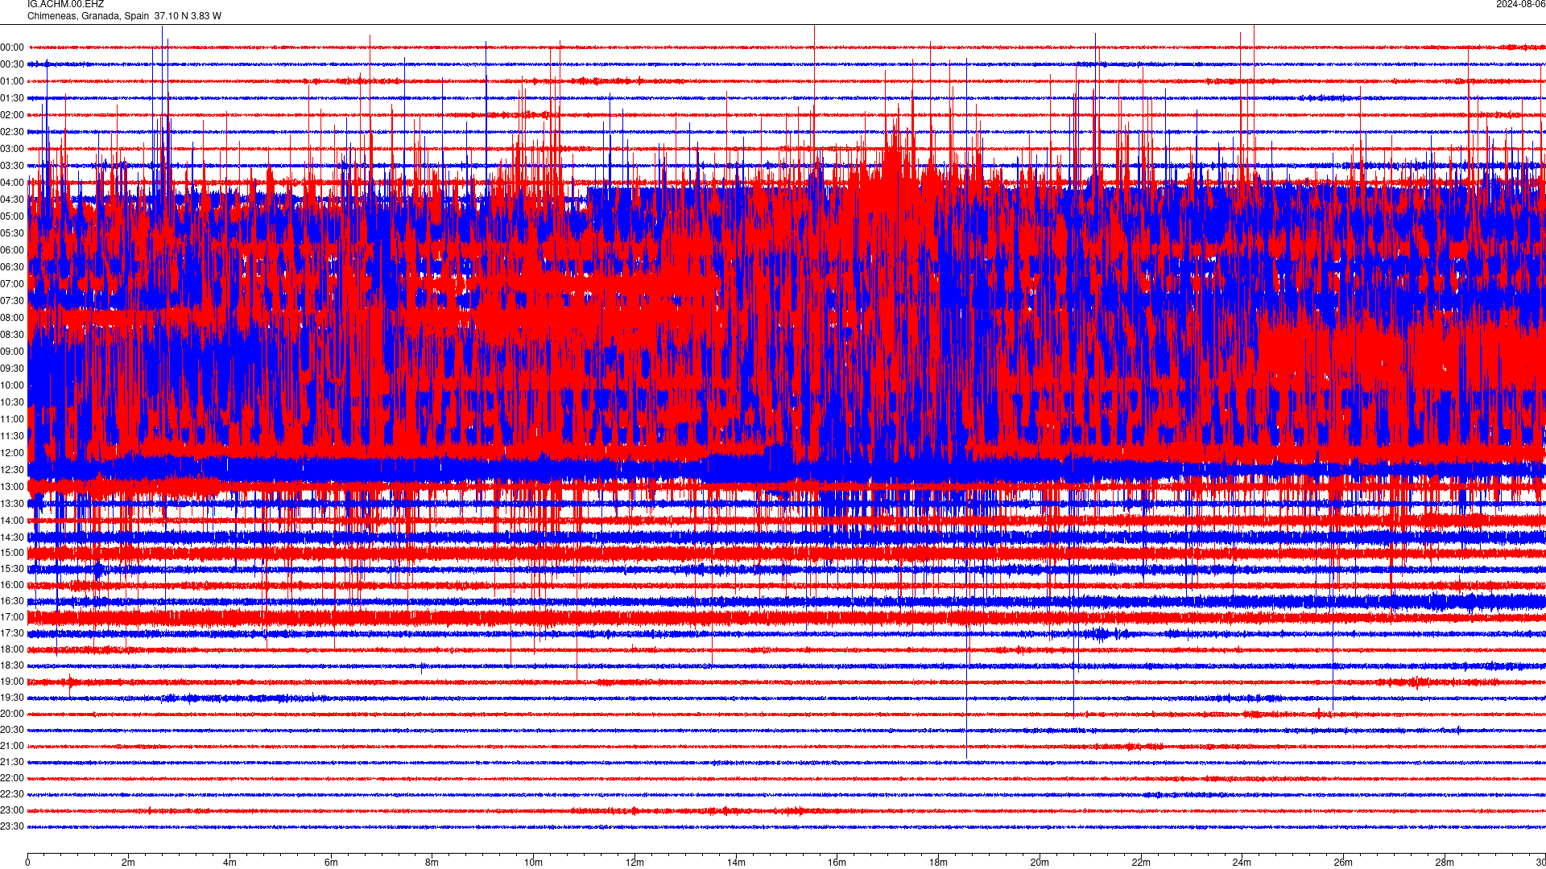Select the 10:30 trace time label

(12, 402)
